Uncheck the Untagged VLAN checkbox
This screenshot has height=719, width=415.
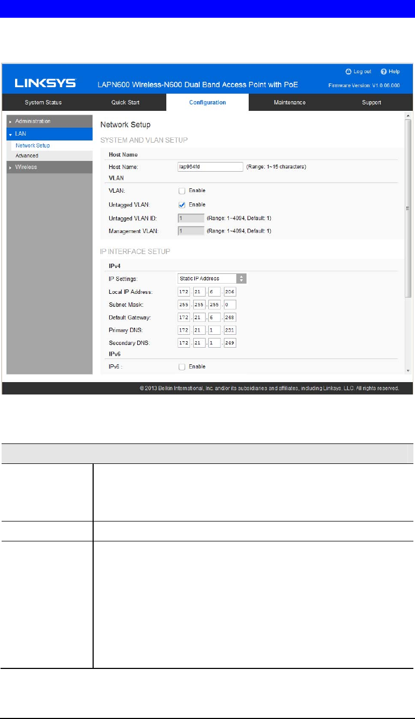pyautogui.click(x=182, y=205)
